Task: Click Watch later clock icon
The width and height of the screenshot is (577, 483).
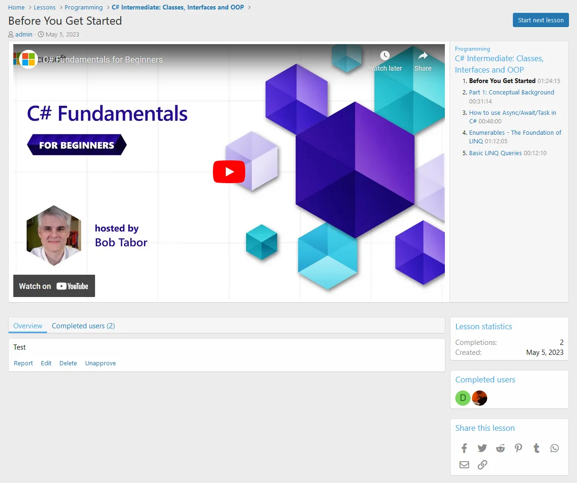Action: point(385,56)
